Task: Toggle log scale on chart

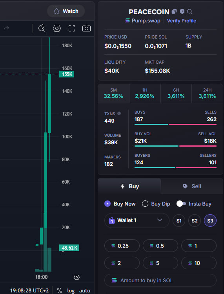Action: click(x=71, y=290)
